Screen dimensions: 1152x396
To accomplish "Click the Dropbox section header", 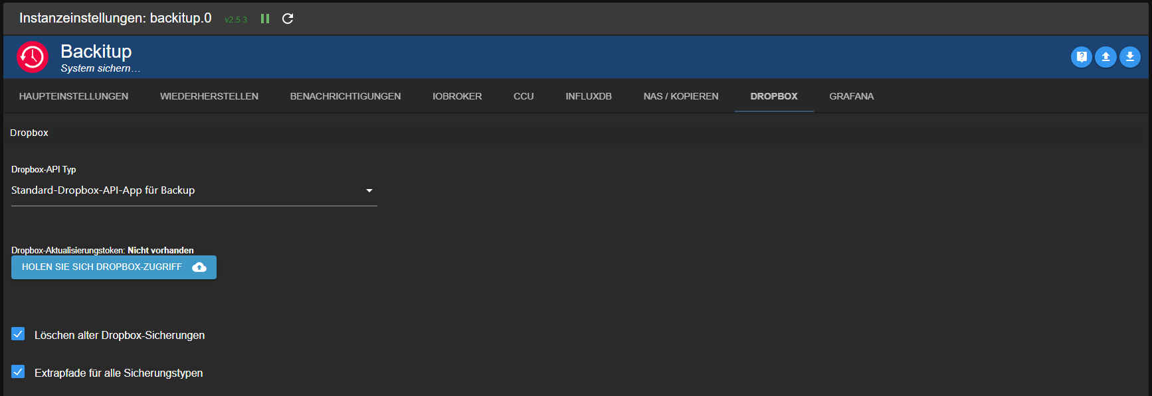I will (x=29, y=133).
